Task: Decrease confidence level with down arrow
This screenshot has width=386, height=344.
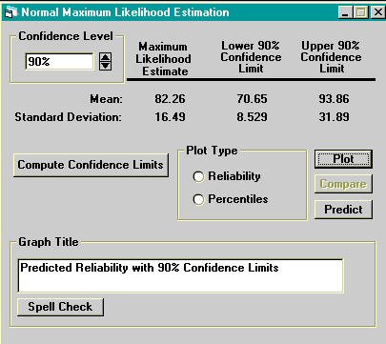Action: [106, 66]
